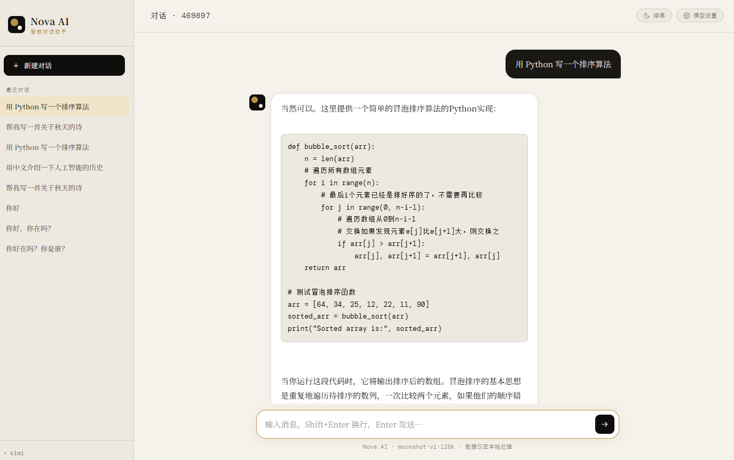734x460 pixels.
Task: Click the conversation title 469897
Action: click(x=196, y=15)
